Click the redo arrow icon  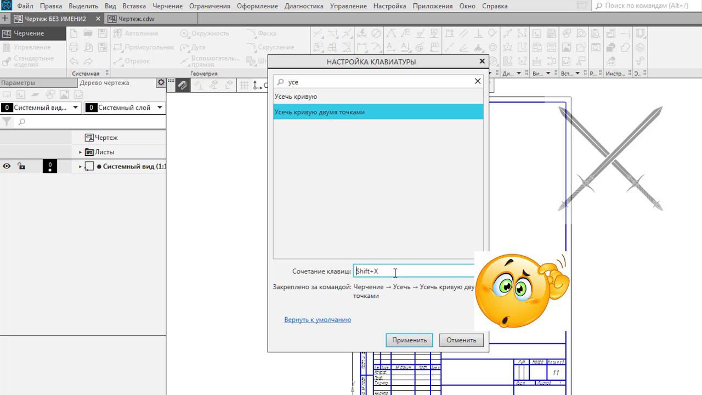pyautogui.click(x=88, y=61)
